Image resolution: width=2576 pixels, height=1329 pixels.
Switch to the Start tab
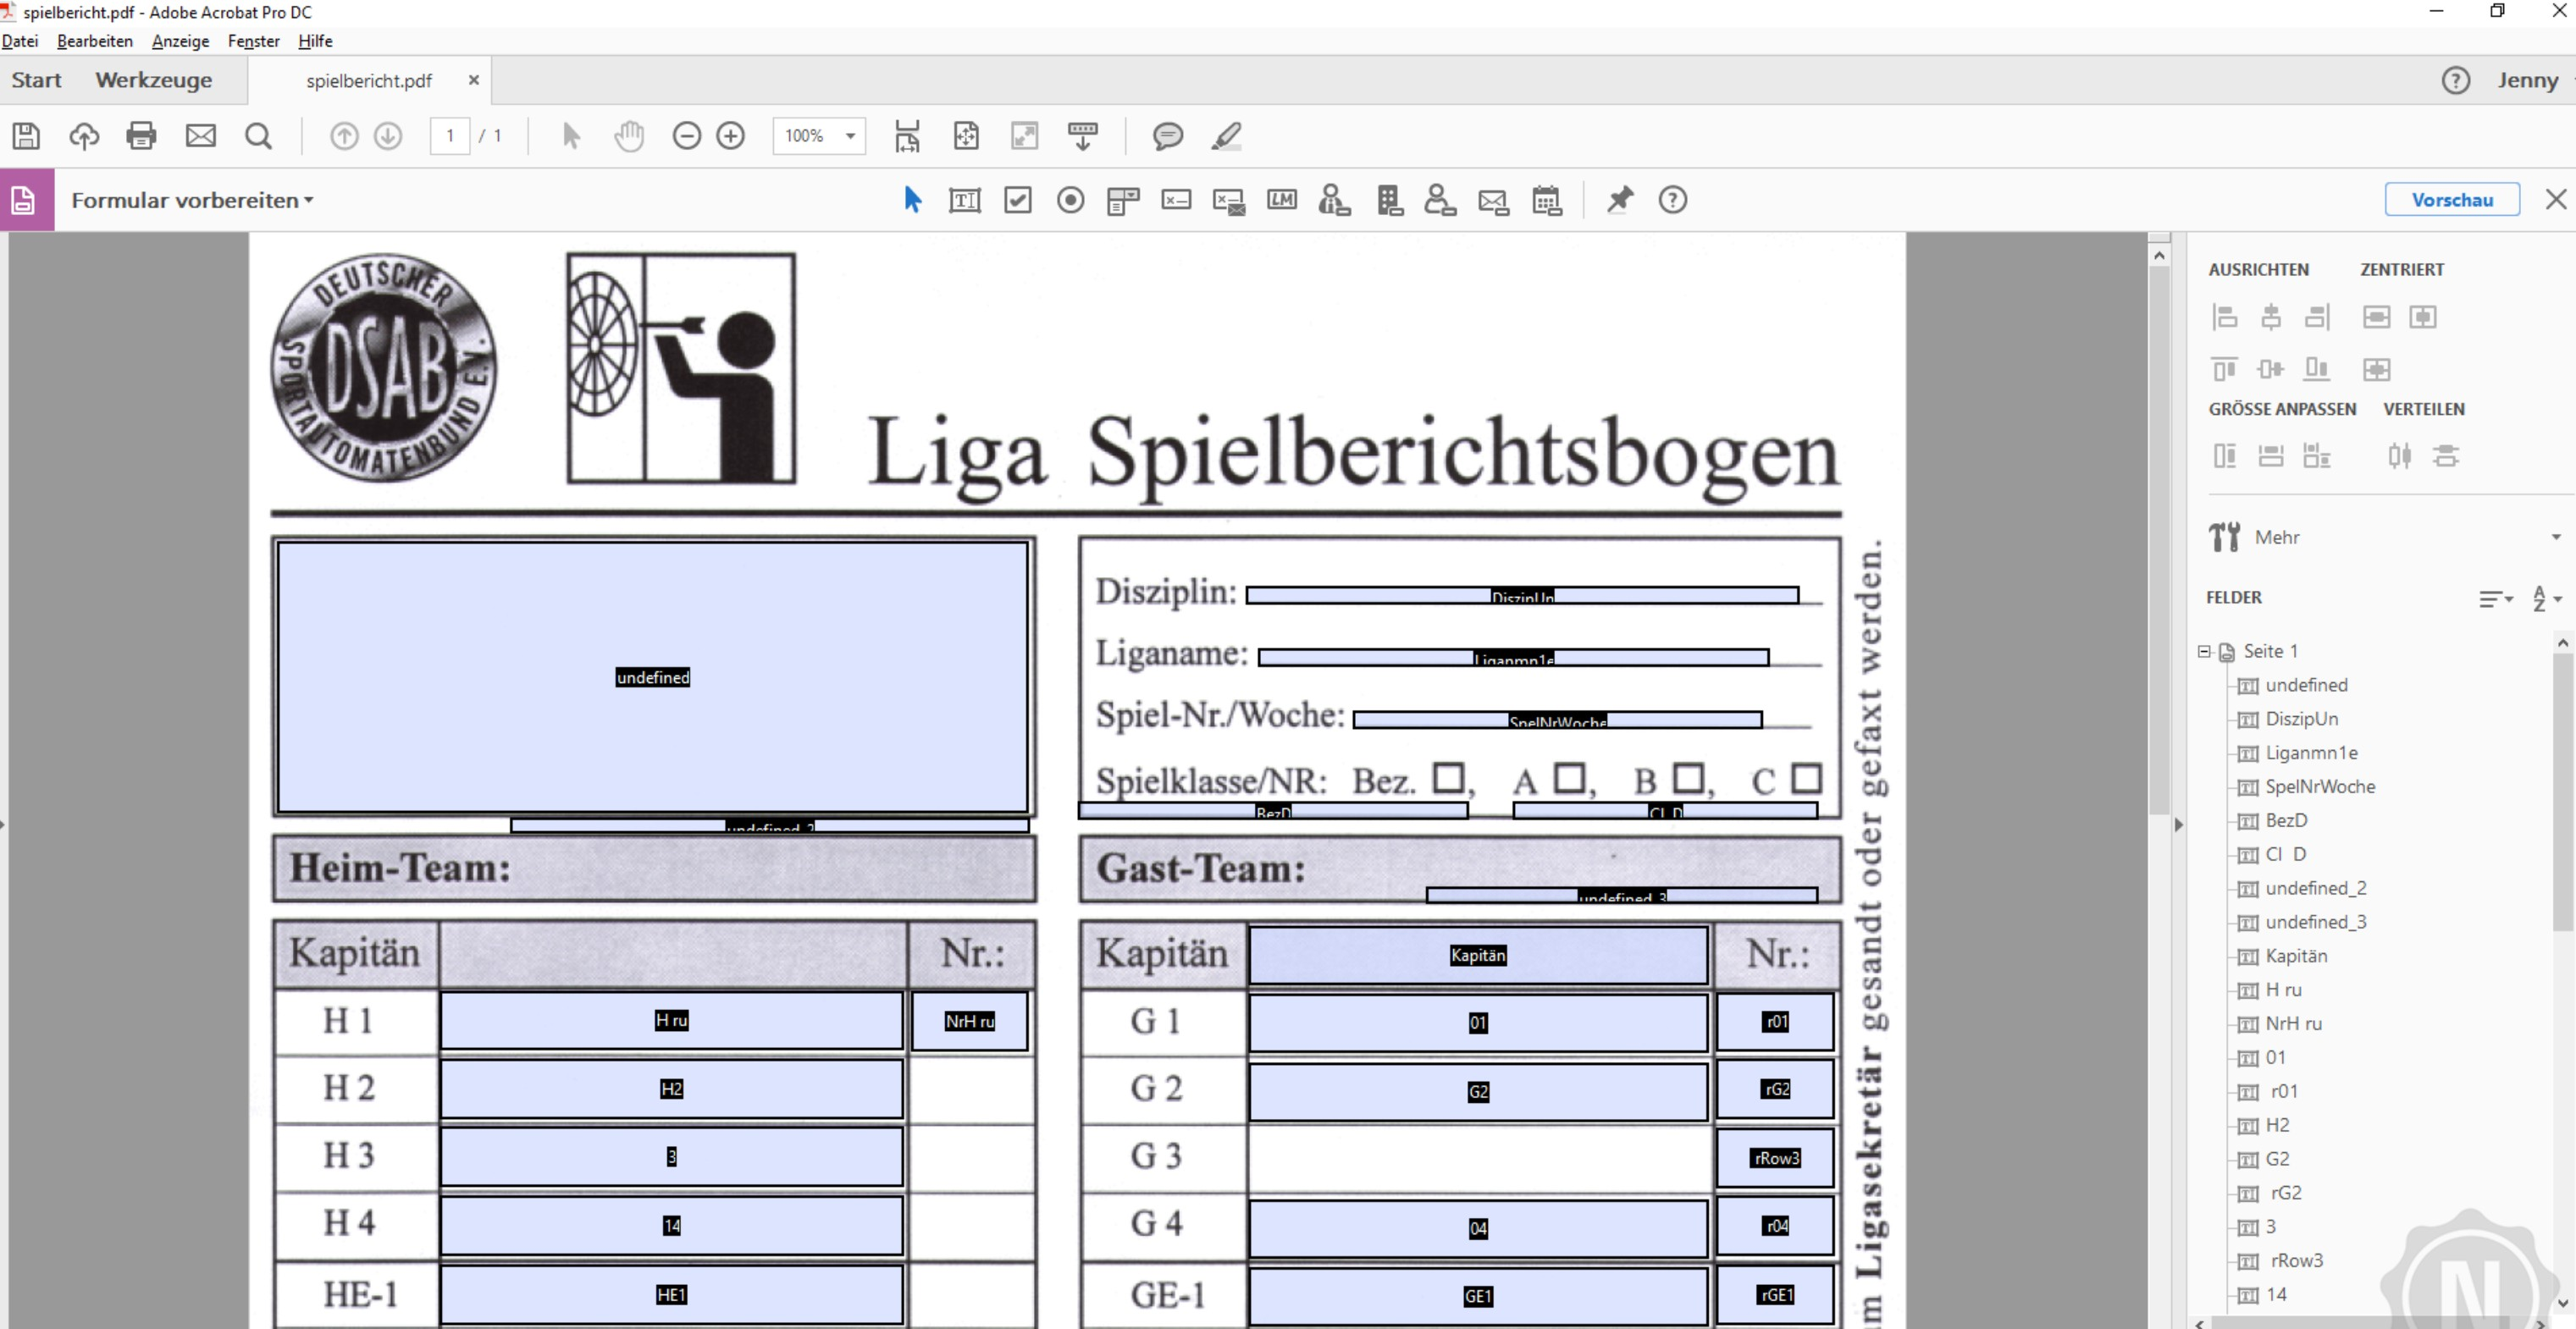36,80
